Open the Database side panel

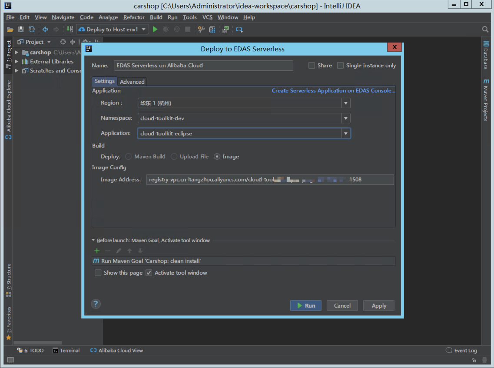point(486,55)
